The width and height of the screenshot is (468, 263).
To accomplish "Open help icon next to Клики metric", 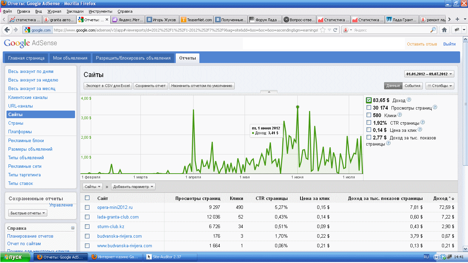I will pyautogui.click(x=399, y=115).
